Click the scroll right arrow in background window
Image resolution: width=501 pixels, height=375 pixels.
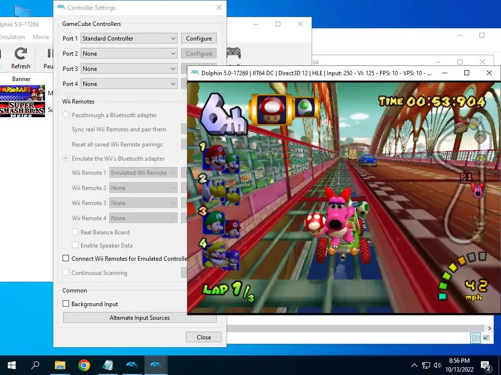pos(489,328)
